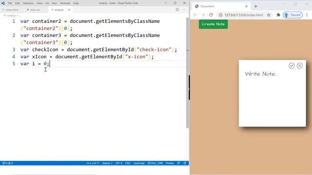The height and width of the screenshot is (175, 312).
Task: Open the Run menu
Action: 54,3
